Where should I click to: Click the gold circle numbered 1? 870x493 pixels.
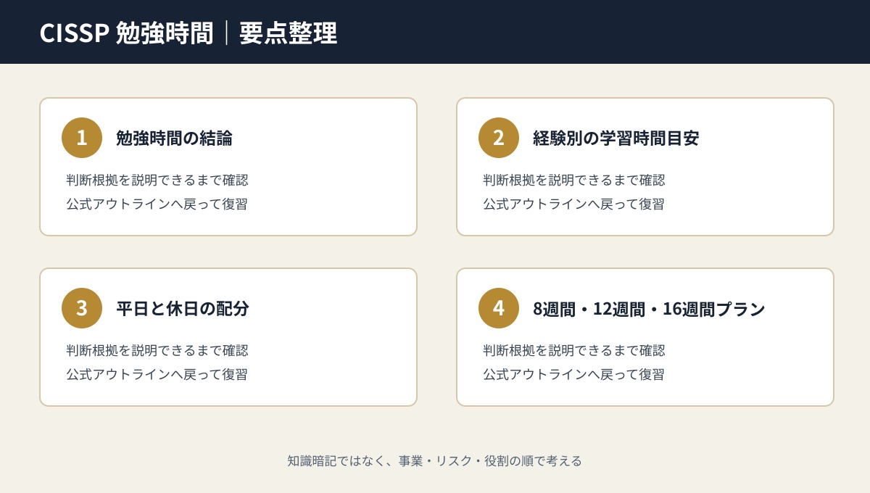(82, 138)
